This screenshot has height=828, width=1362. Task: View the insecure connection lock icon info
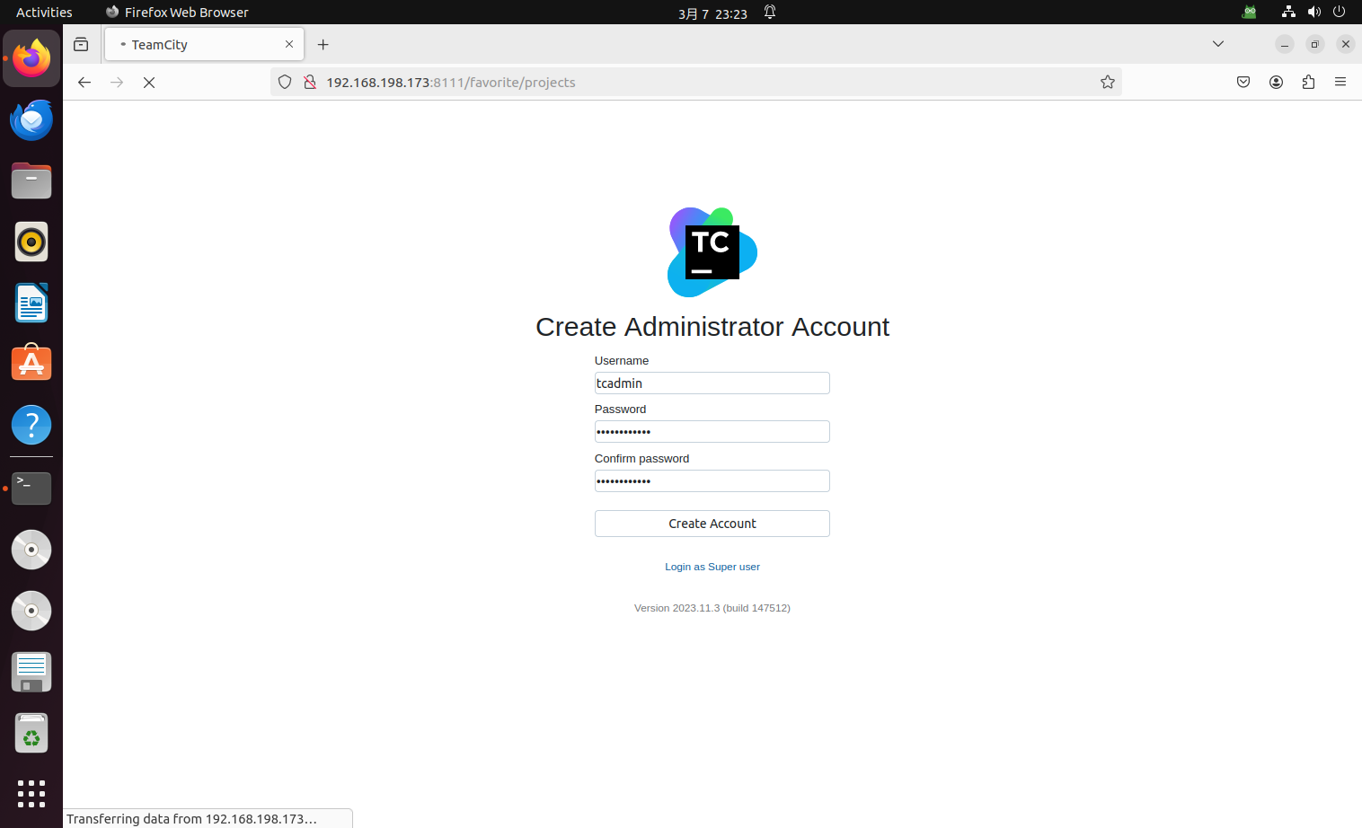tap(310, 82)
